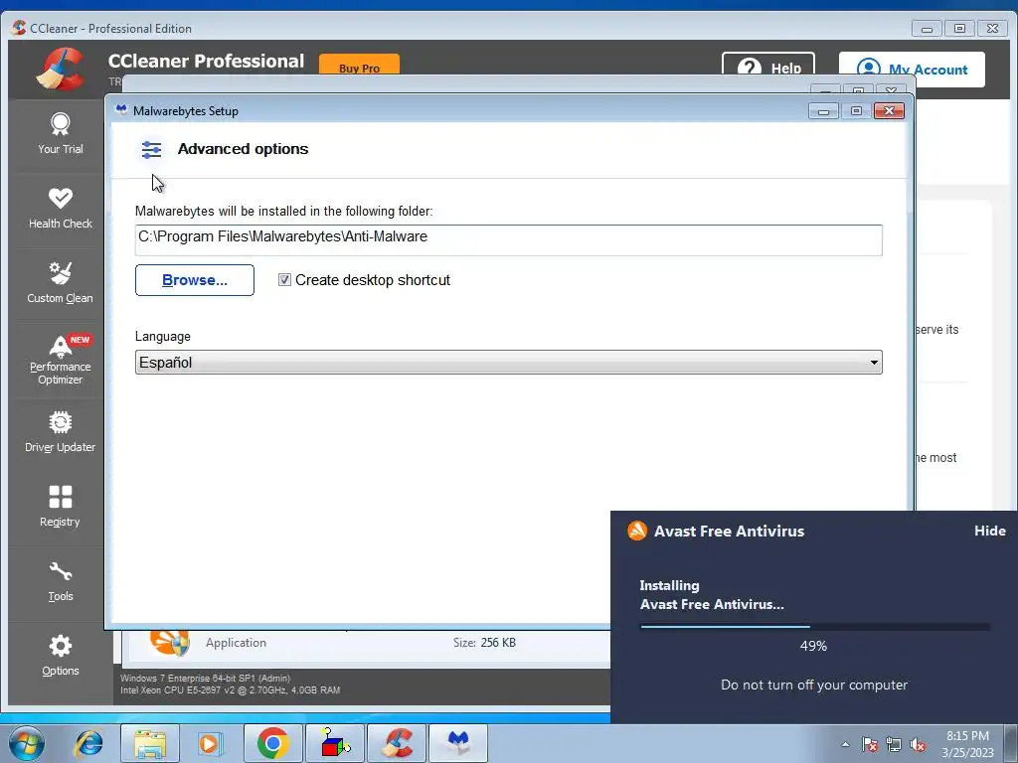Open Registry section in CCleaner sidebar
1018x763 pixels.
click(61, 508)
